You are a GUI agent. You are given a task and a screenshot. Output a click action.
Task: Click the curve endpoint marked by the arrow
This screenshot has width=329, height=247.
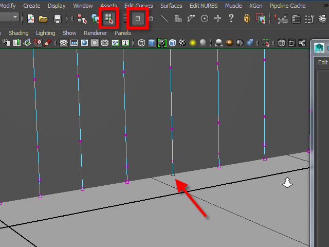173,175
